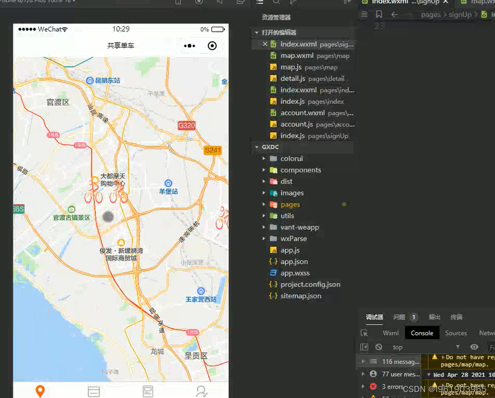Select the Console devtools tab
The image size is (495, 398).
[x=422, y=333]
